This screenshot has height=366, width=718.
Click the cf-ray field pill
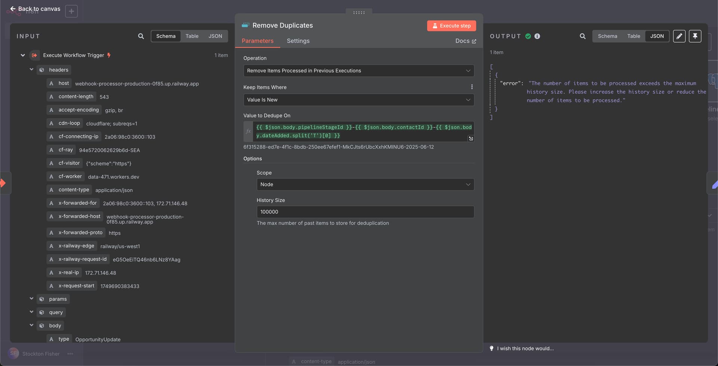(61, 150)
